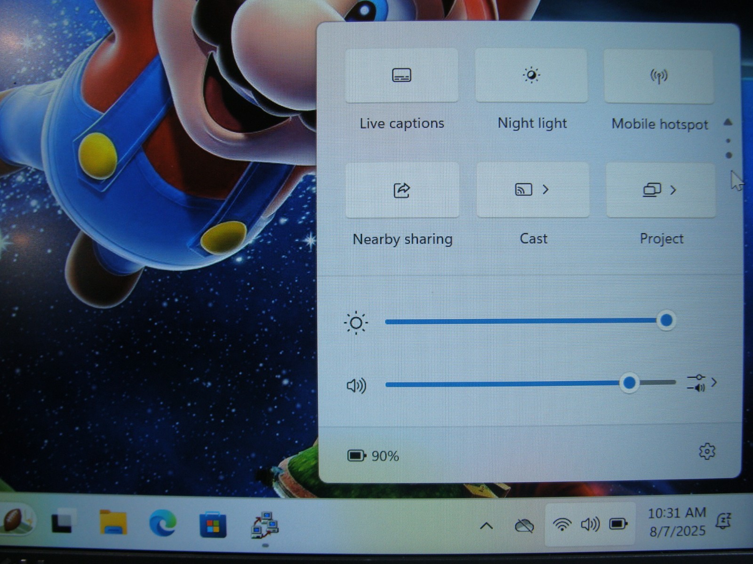Select the second page indicator dot
The image size is (753, 564).
pos(729,155)
